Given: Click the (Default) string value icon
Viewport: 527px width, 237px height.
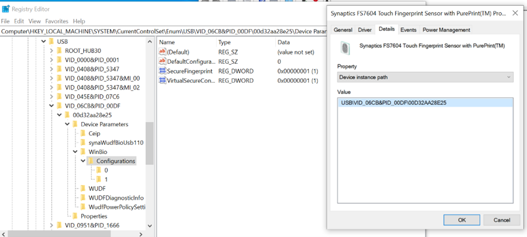Looking at the screenshot, I should coord(162,52).
